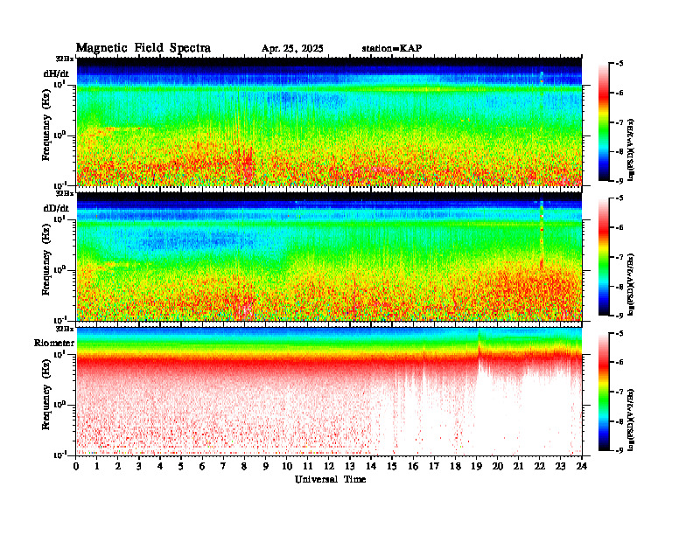The height and width of the screenshot is (535, 693).
Task: Click hour 13 on the time axis
Action: click(x=350, y=466)
